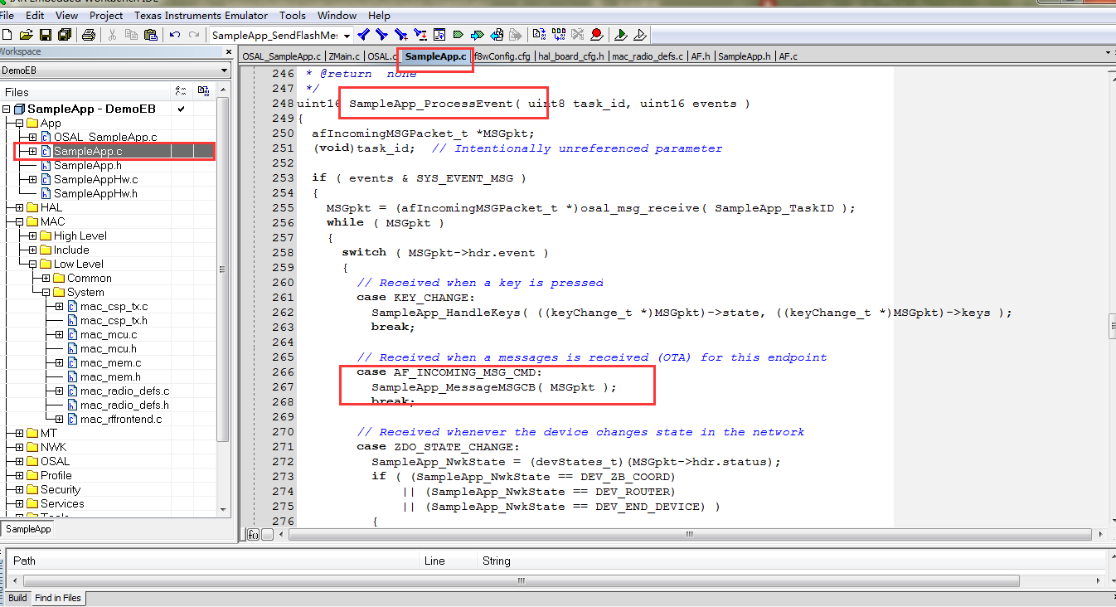
Task: Click Debug without Downloading icon
Action: click(x=639, y=35)
